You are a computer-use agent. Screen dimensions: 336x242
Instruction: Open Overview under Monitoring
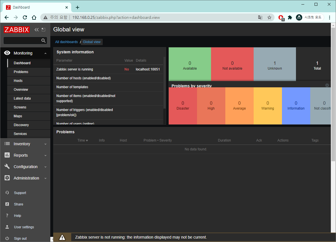tap(29, 90)
